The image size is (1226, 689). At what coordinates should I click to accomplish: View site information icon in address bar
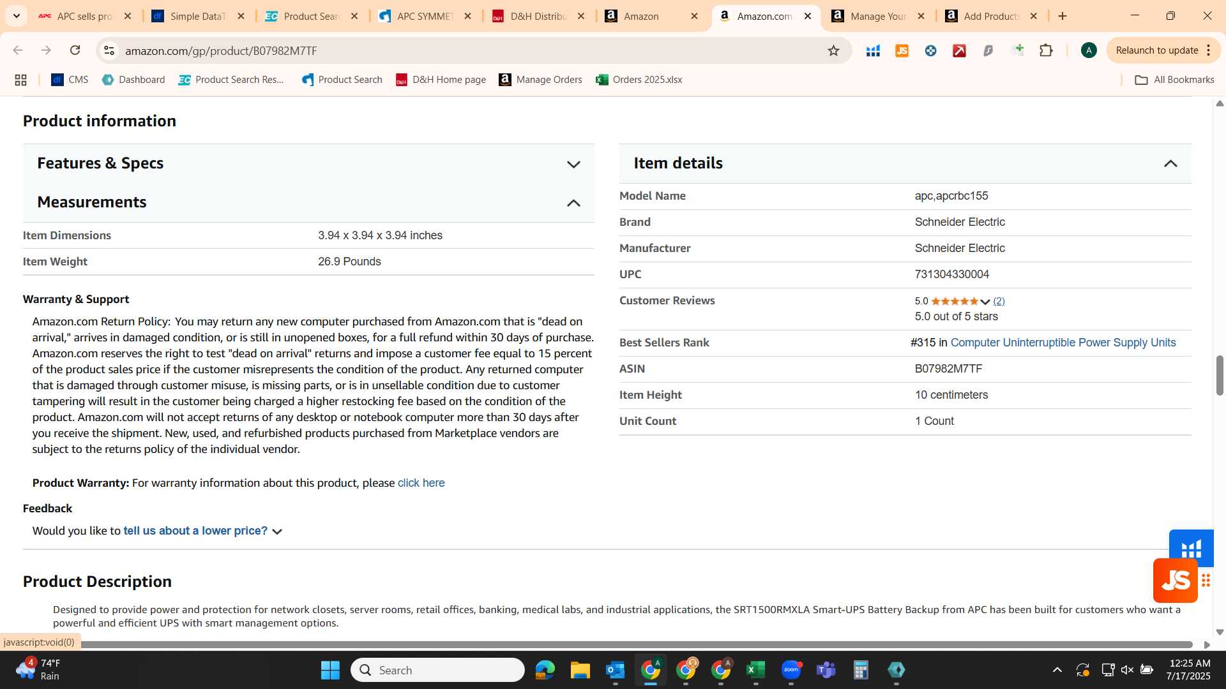point(109,50)
